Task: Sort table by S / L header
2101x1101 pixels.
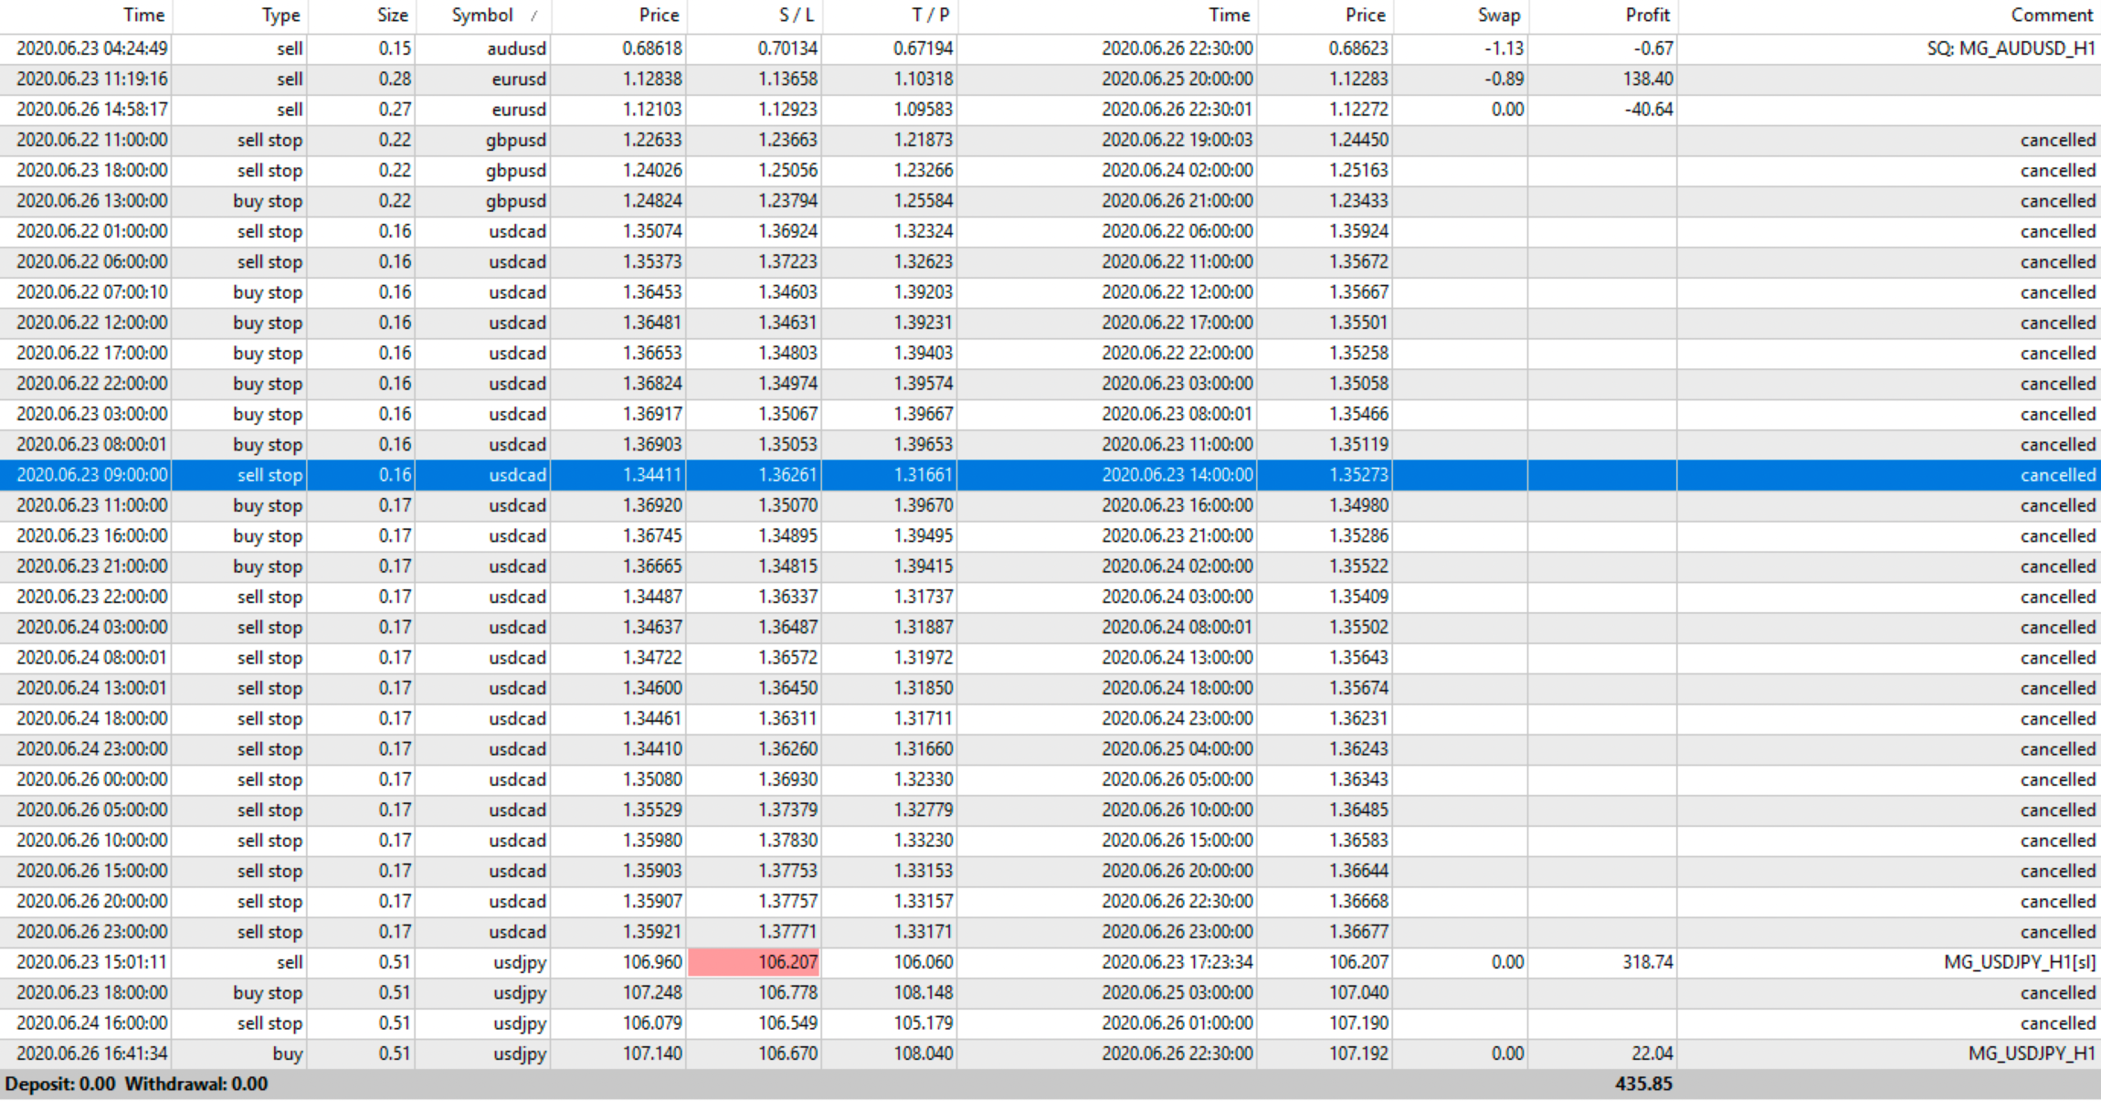Action: click(x=796, y=16)
